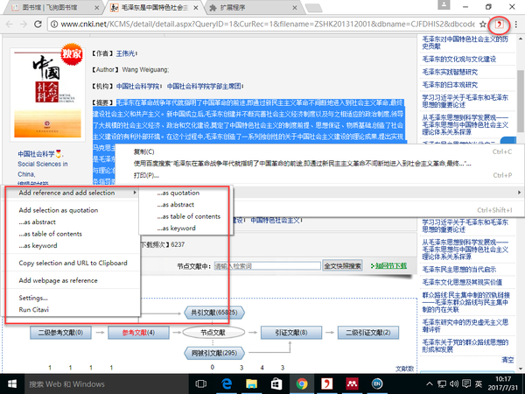Viewport: 525px width, 394px height.
Task: Choose submenu item ...as quotation
Action: (x=178, y=193)
